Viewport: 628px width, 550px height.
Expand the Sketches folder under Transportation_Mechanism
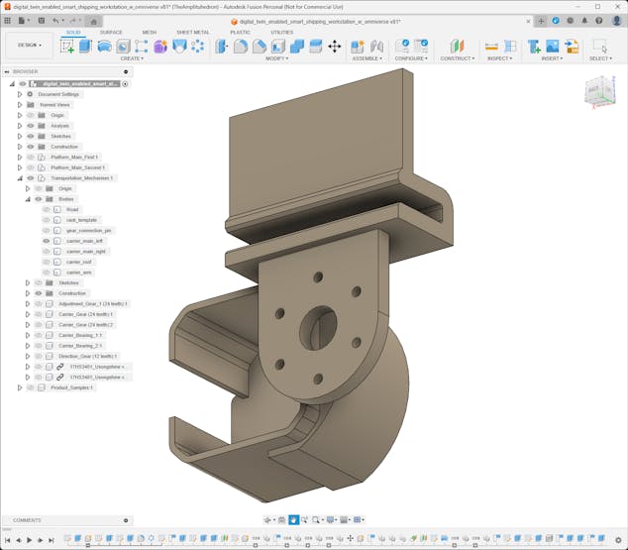click(x=28, y=282)
